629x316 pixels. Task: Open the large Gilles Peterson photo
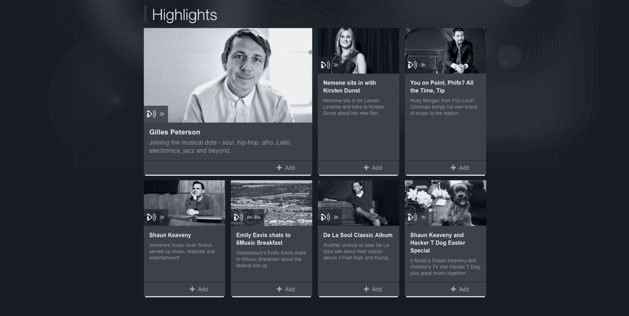pyautogui.click(x=228, y=75)
